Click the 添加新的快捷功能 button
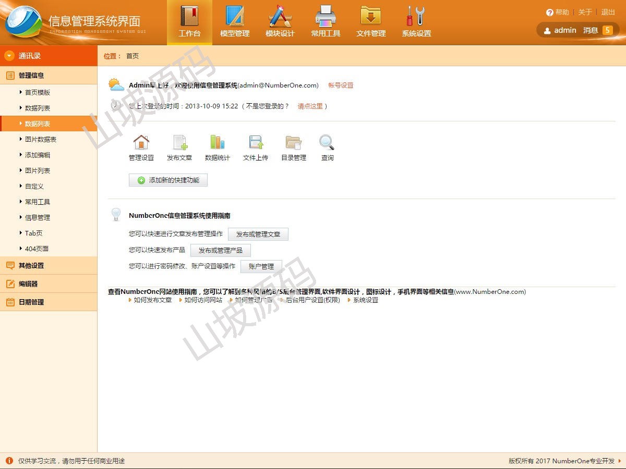626x469 pixels. (168, 180)
